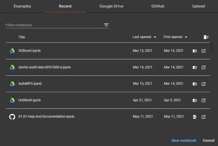This screenshot has width=218, height=146.
Task: Open XGBoost.ipynb in a new tab
Action: pos(203,51)
